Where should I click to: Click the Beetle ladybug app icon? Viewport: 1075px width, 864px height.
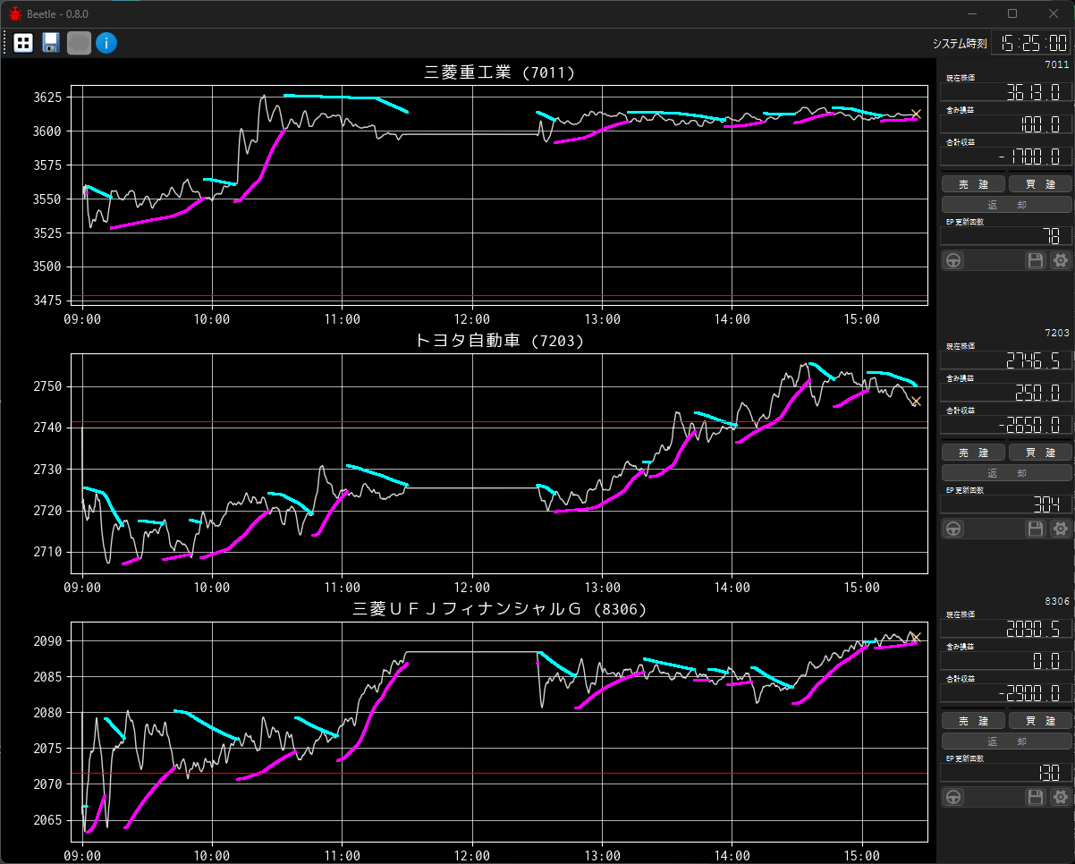coord(14,13)
